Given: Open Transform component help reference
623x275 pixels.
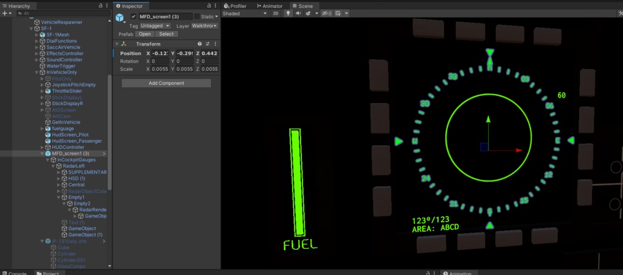Looking at the screenshot, I should pos(200,44).
